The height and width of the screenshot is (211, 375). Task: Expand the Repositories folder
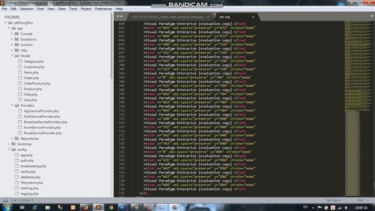12,138
